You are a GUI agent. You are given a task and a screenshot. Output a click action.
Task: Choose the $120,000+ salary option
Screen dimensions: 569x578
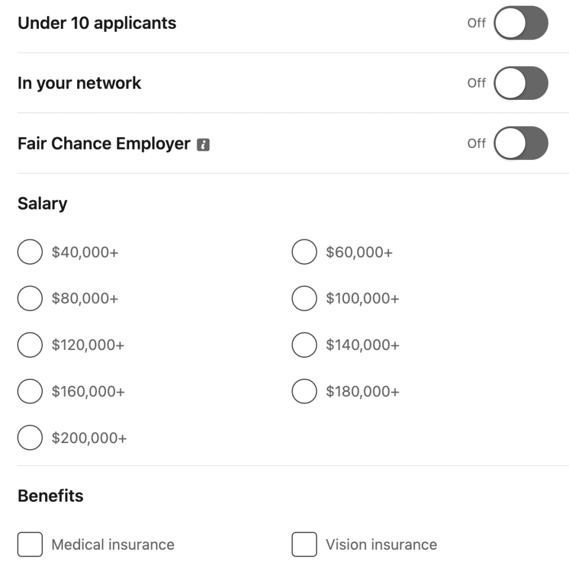pos(30,345)
